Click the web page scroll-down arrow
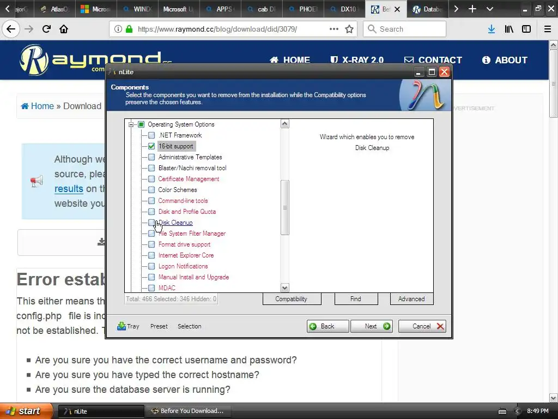558x419 pixels. click(x=553, y=398)
